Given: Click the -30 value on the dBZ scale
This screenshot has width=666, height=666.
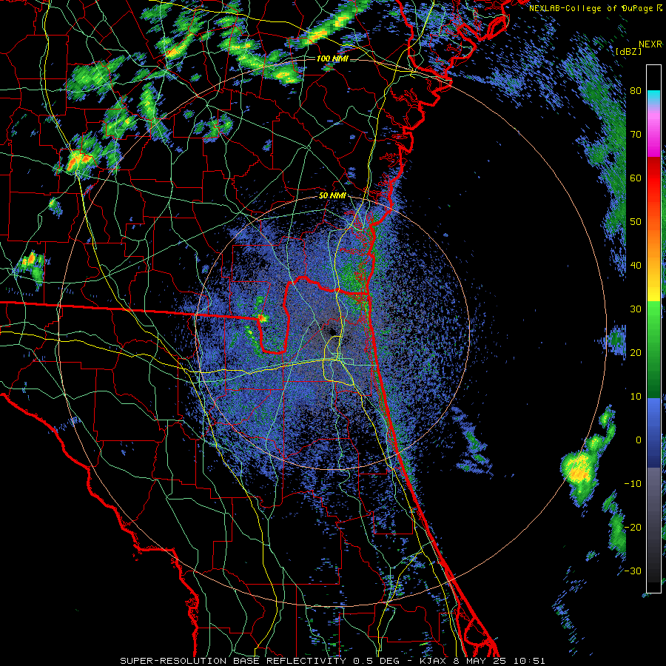Looking at the screenshot, I should click(633, 571).
